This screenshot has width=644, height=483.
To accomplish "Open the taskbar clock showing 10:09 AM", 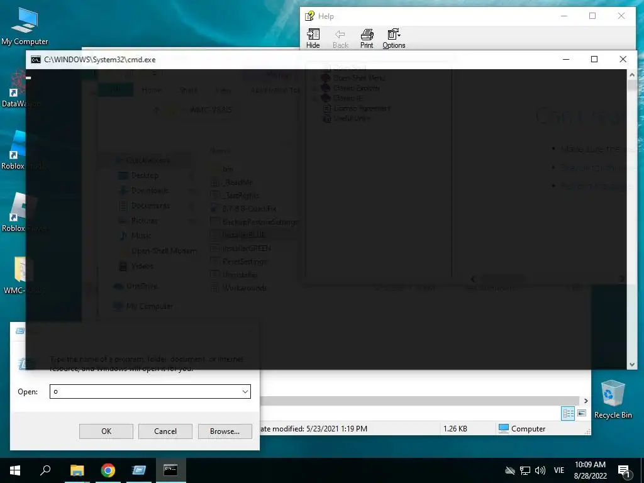I will click(x=590, y=470).
